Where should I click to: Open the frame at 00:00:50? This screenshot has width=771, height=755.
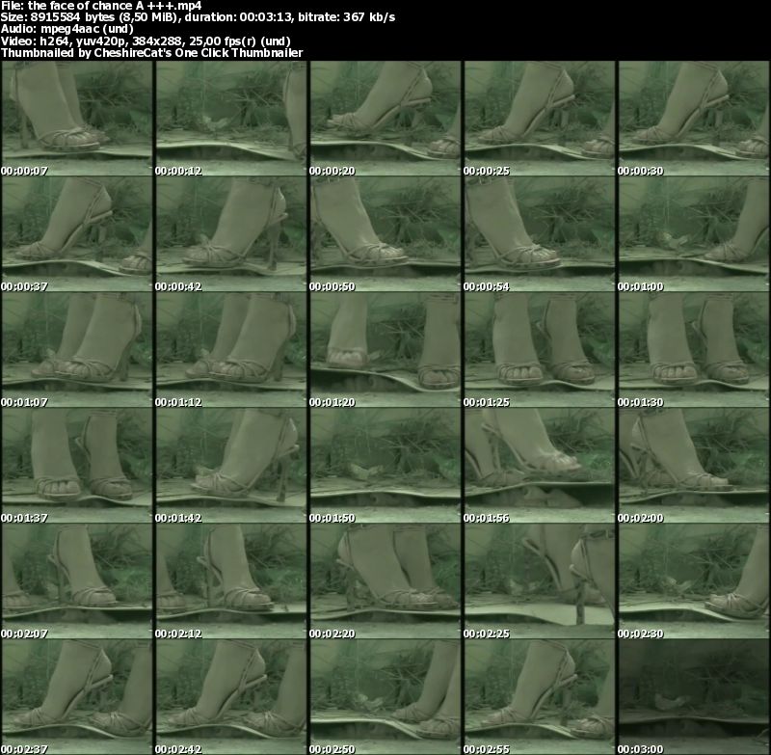[x=385, y=234]
